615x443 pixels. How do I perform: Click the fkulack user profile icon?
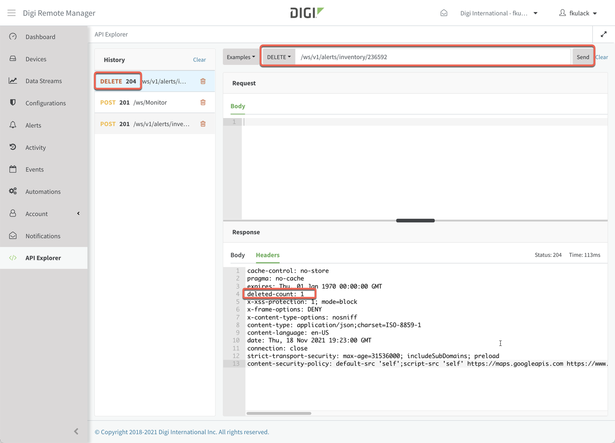pyautogui.click(x=562, y=13)
